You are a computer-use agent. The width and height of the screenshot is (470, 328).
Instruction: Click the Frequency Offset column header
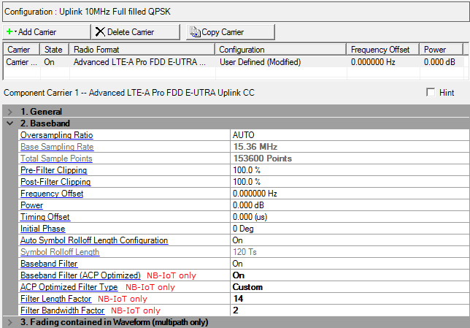(x=382, y=49)
